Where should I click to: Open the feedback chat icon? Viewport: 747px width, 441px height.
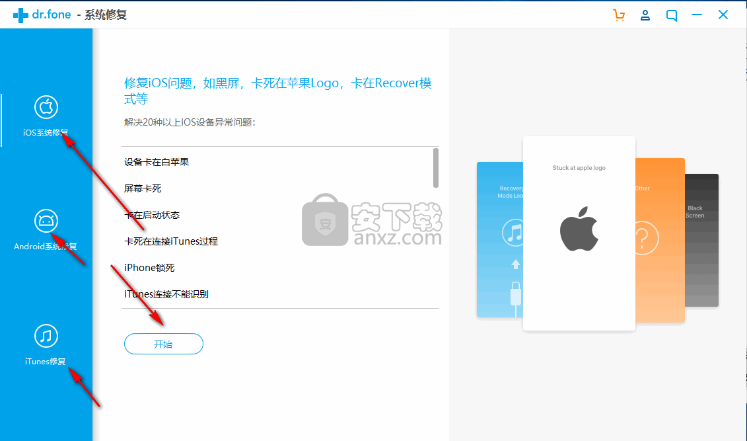[672, 15]
